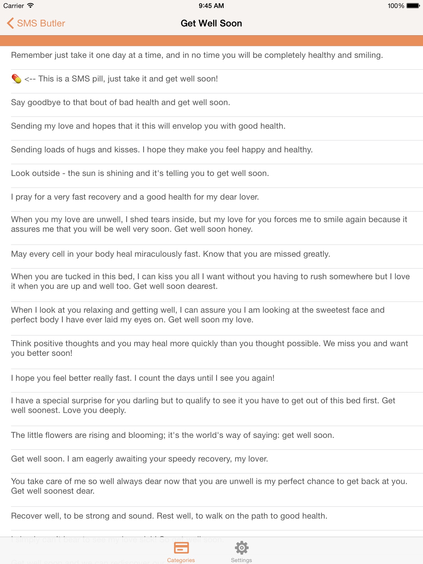Pick 'The little flowers are rising' message
The image size is (423, 564).
pyautogui.click(x=172, y=435)
